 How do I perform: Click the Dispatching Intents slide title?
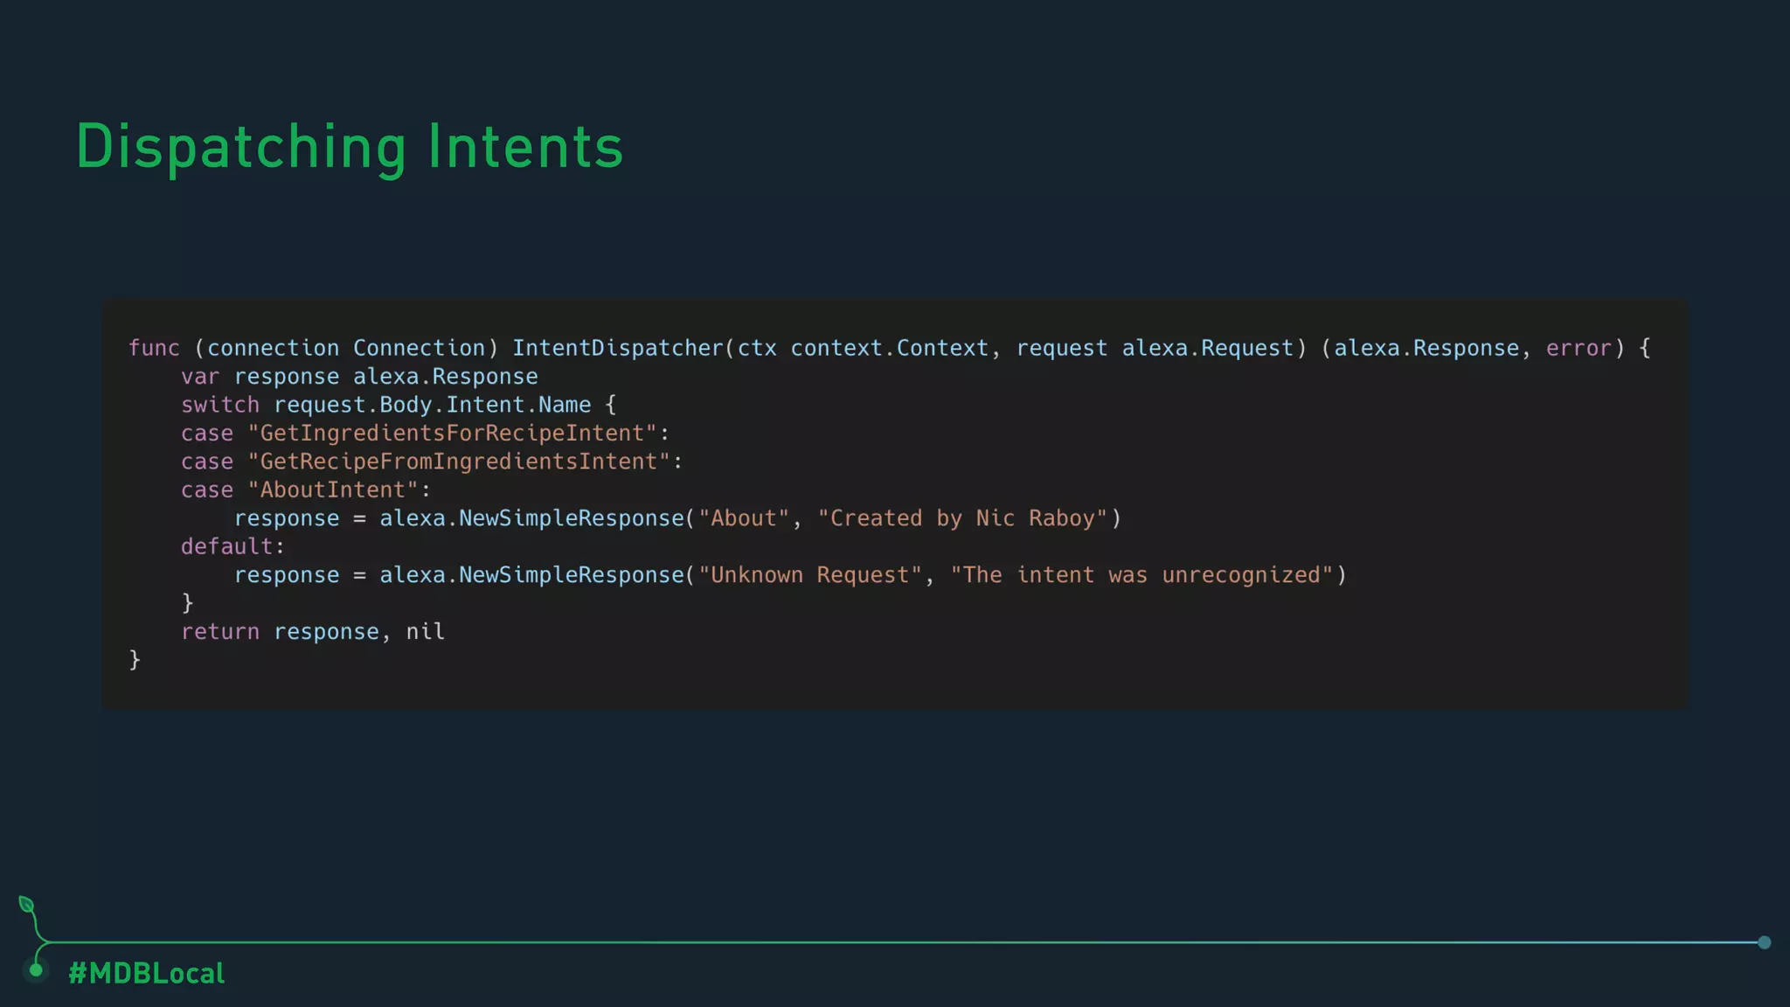tap(350, 146)
